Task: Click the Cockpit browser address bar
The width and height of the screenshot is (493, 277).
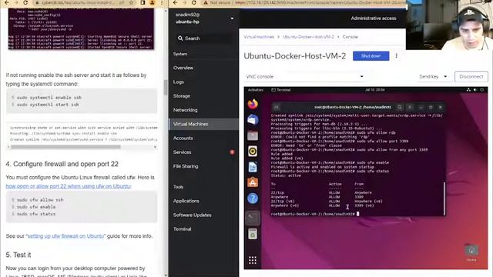Action: pyautogui.click(x=304, y=3)
